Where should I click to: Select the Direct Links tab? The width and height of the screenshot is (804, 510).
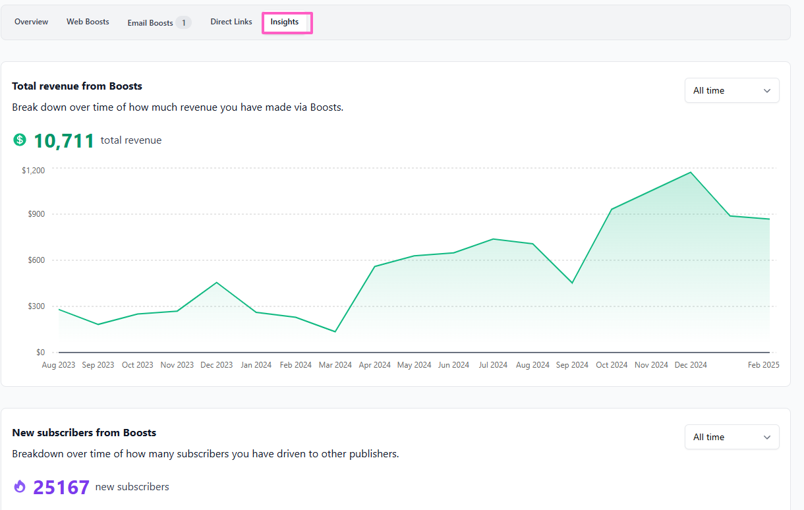tap(231, 22)
